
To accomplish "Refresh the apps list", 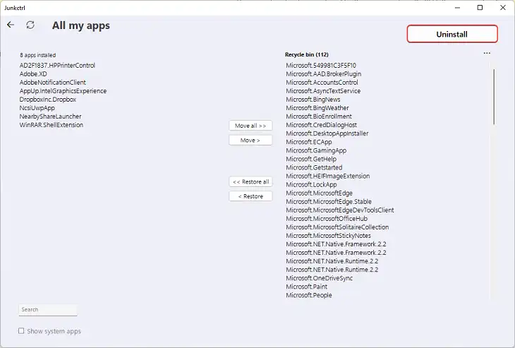I will pyautogui.click(x=30, y=25).
